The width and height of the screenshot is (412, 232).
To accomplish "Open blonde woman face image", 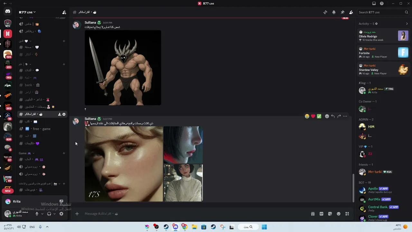I will [124, 164].
